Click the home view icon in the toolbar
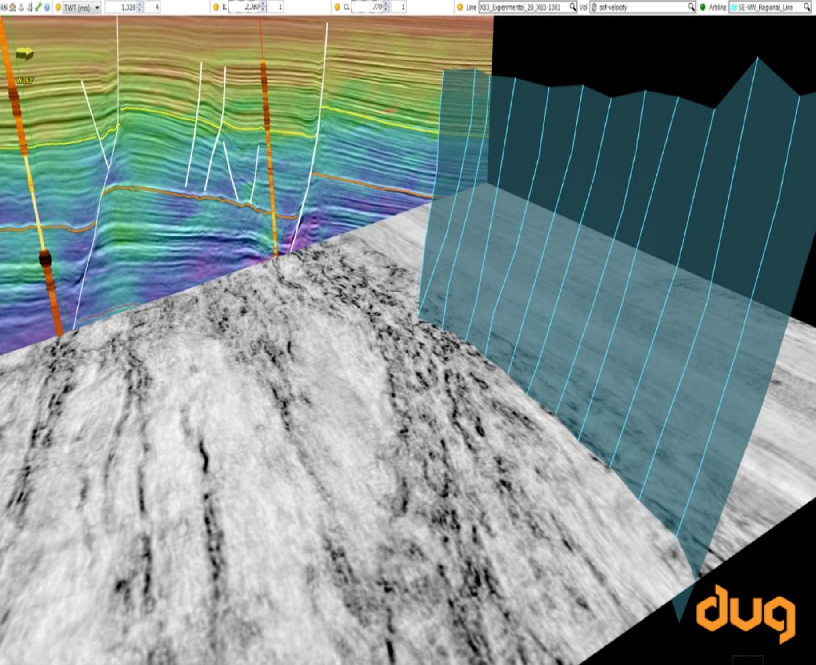Viewport: 816px width, 665px height. tap(13, 7)
